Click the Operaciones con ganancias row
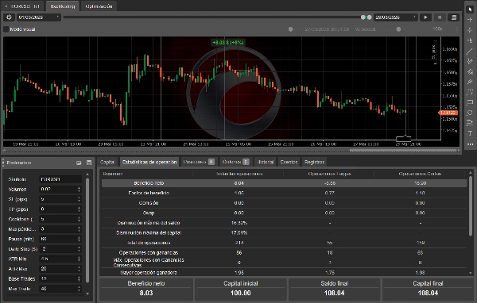 pyautogui.click(x=284, y=252)
